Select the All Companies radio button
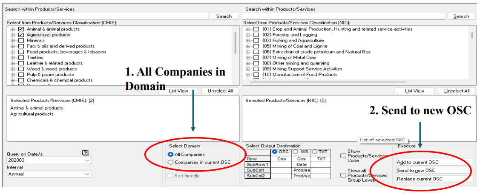Viewport: 480px width, 194px height. point(171,155)
